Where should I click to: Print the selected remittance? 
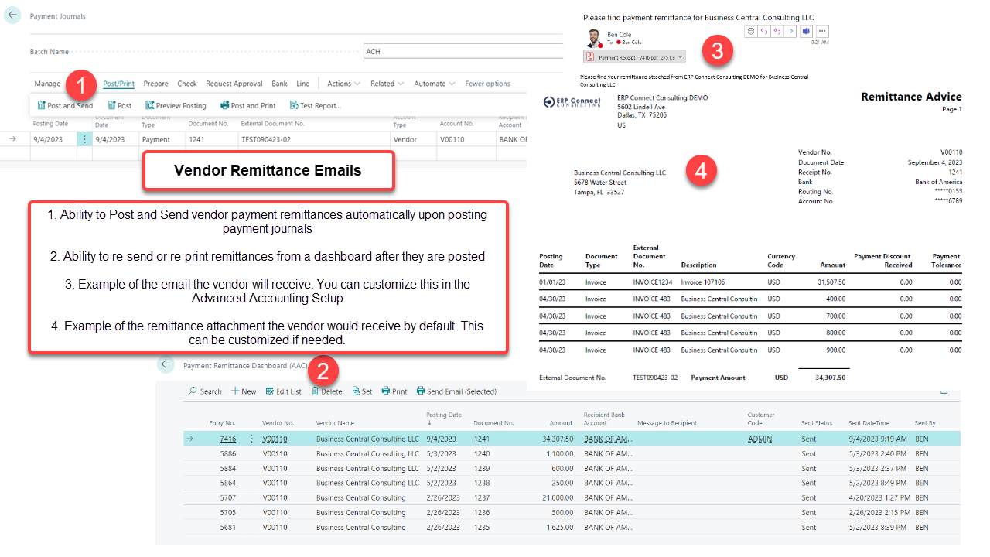pyautogui.click(x=394, y=391)
